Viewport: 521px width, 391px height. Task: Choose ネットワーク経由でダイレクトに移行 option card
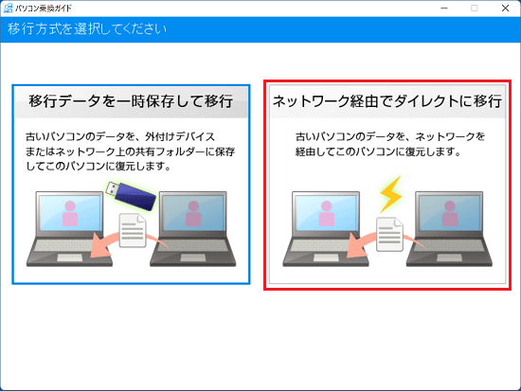click(x=387, y=185)
